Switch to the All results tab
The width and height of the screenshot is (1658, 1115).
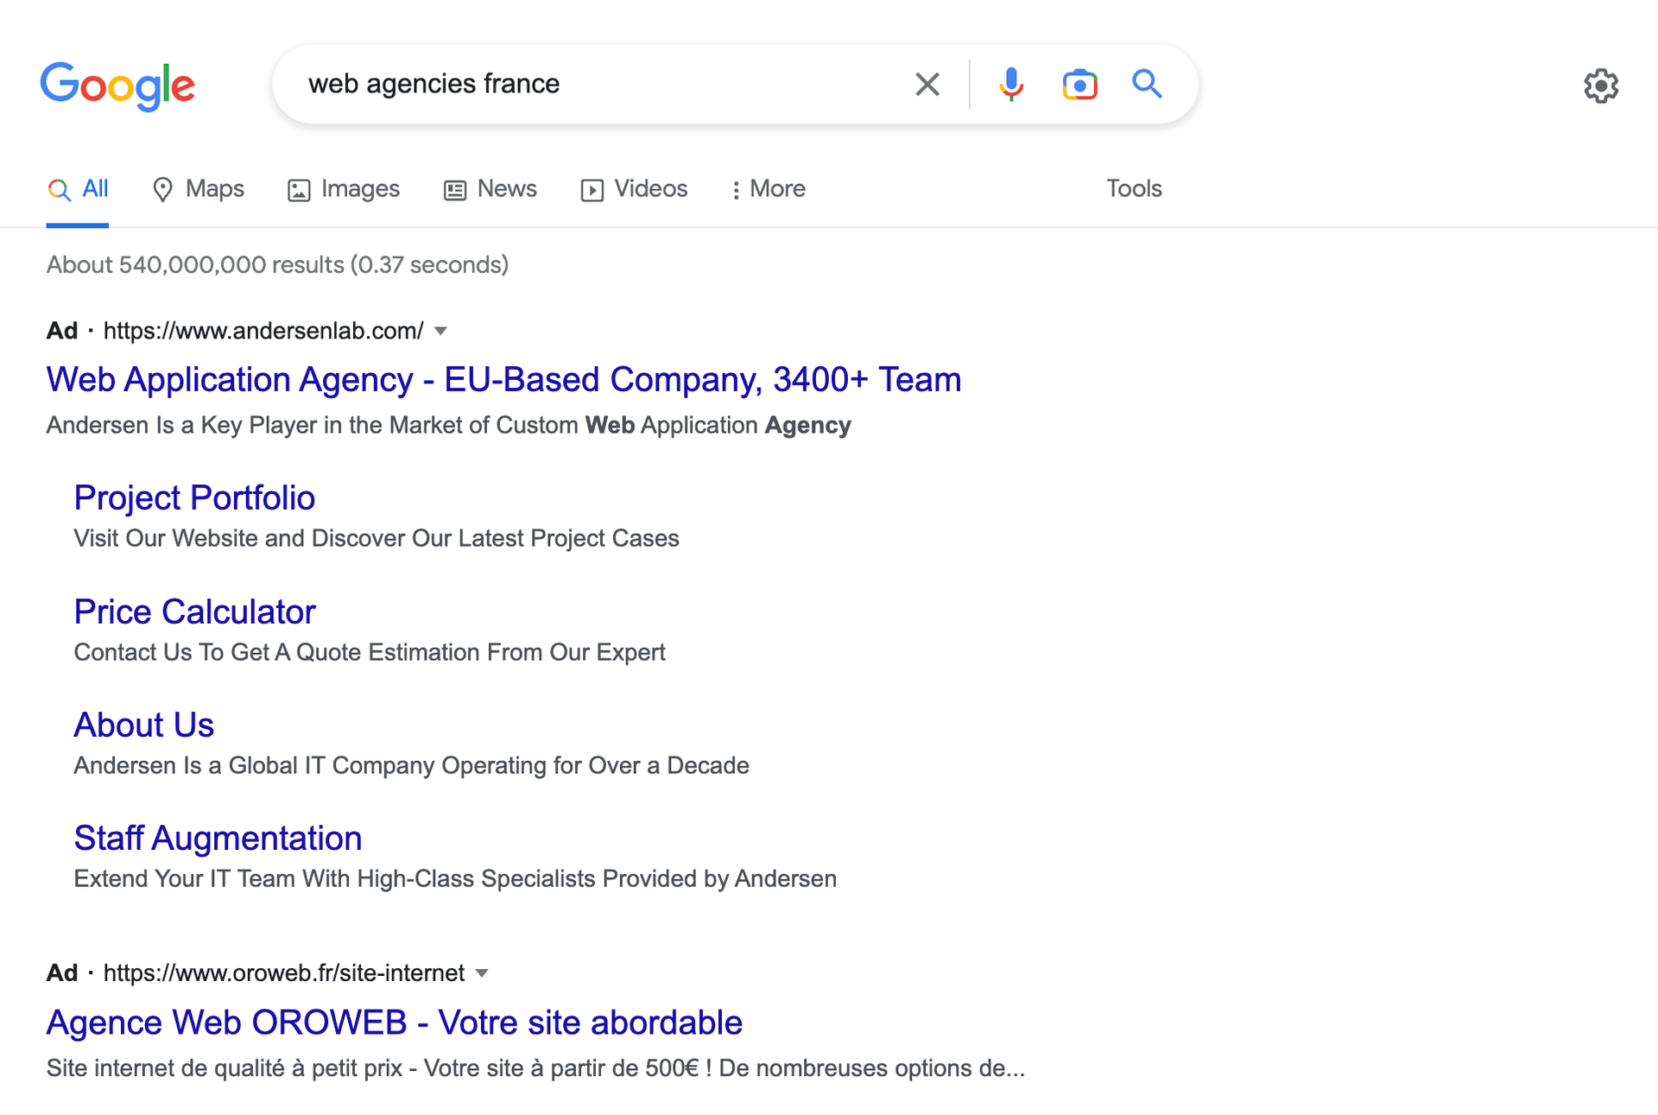pyautogui.click(x=78, y=189)
